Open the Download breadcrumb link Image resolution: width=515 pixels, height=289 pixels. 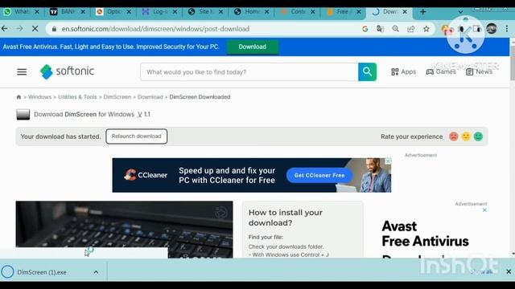pyautogui.click(x=150, y=97)
